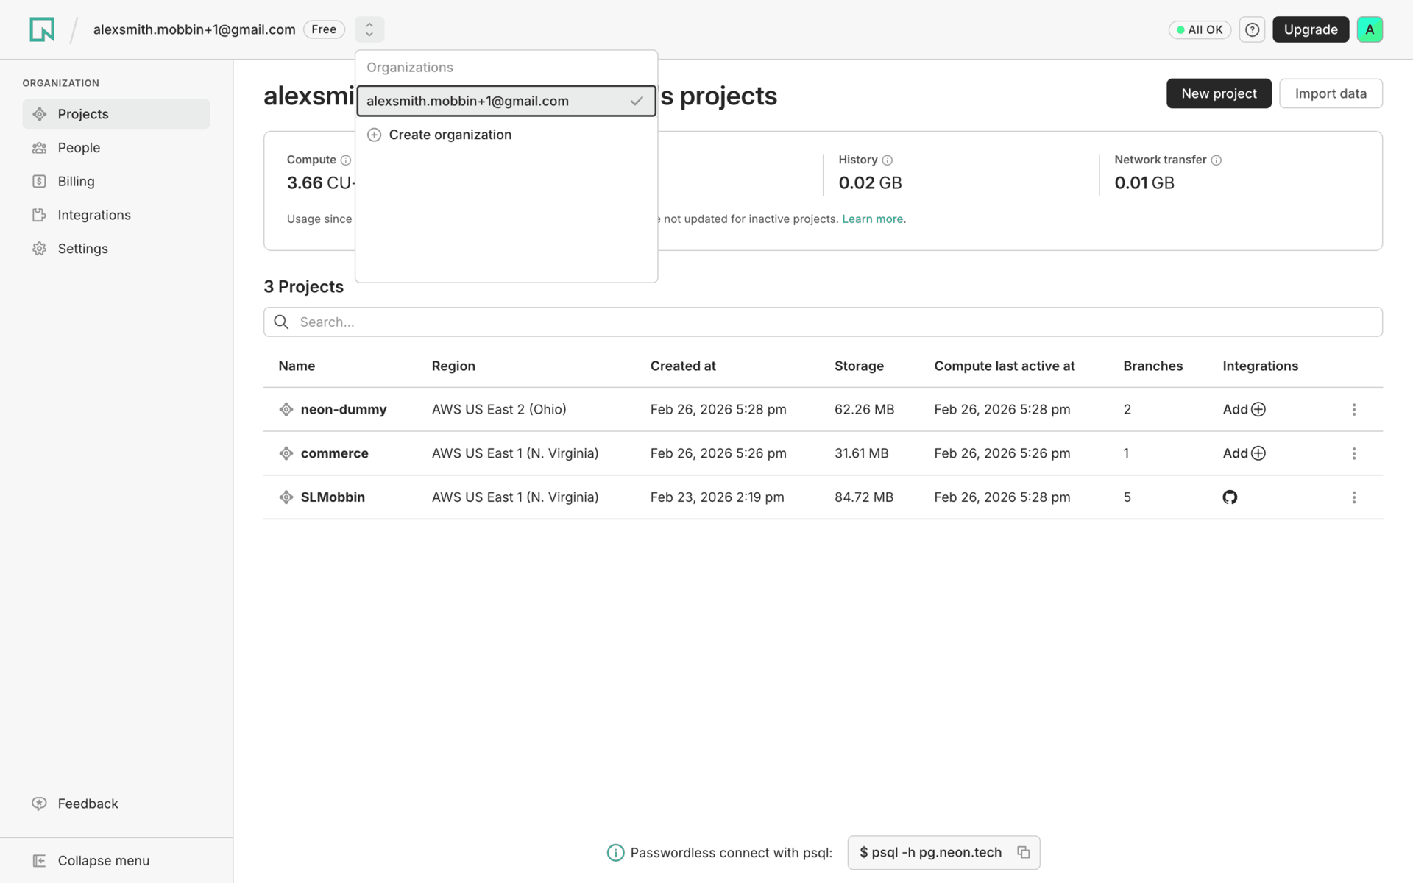Click the Integrations column header

[1260, 366]
